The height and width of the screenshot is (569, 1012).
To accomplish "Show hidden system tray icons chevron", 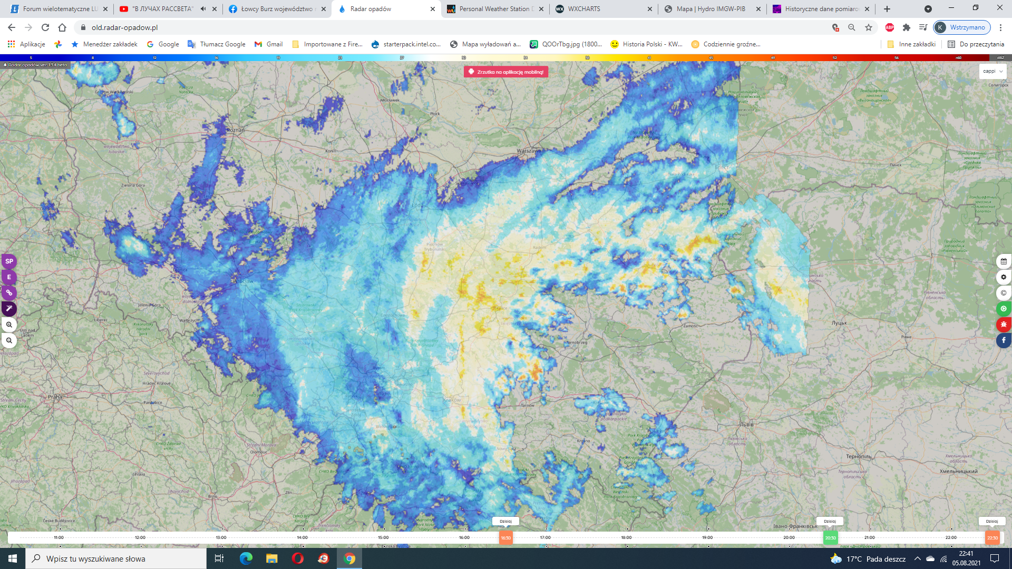I will [x=918, y=559].
